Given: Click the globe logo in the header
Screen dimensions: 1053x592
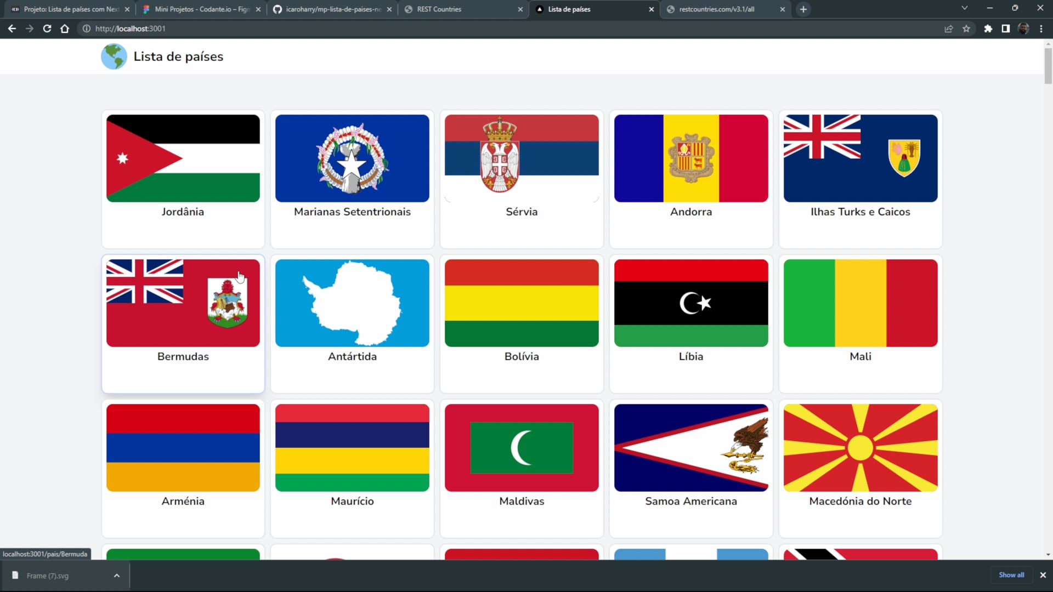Looking at the screenshot, I should (x=114, y=56).
